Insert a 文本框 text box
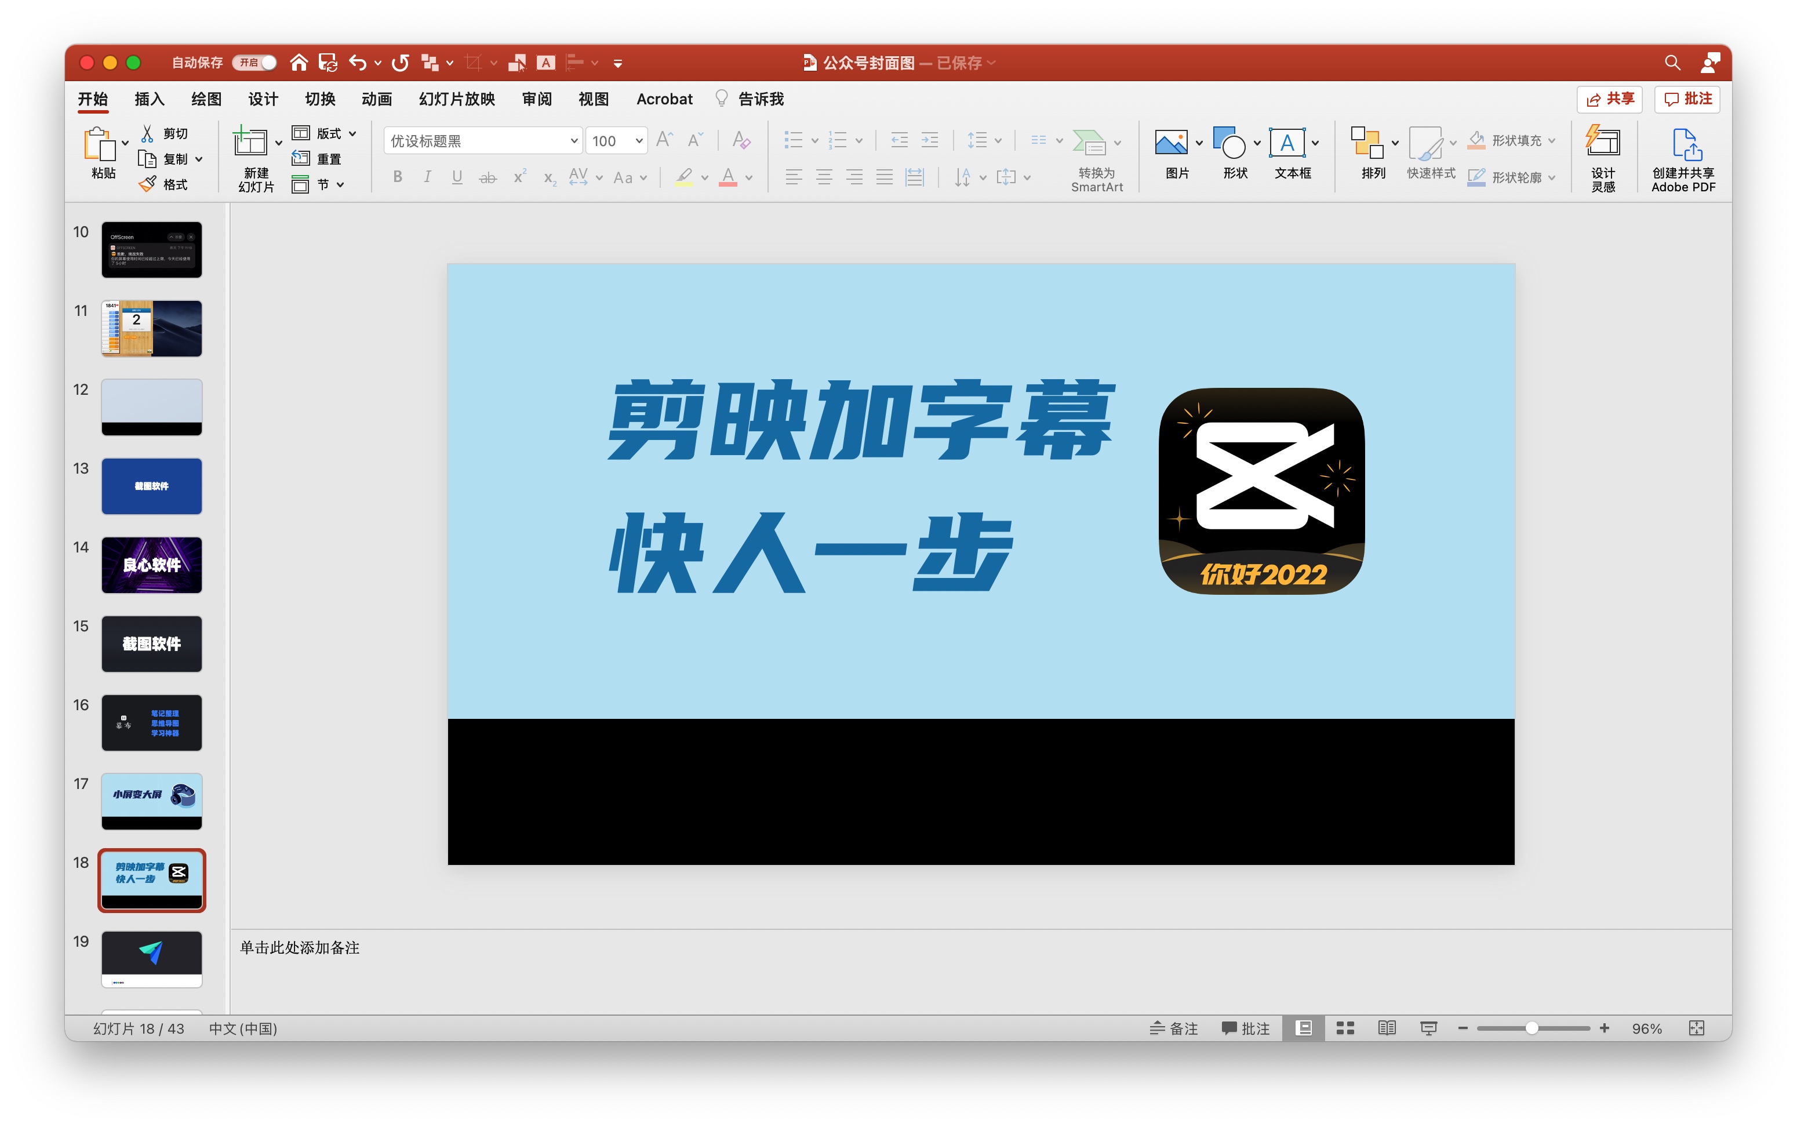 tap(1286, 143)
